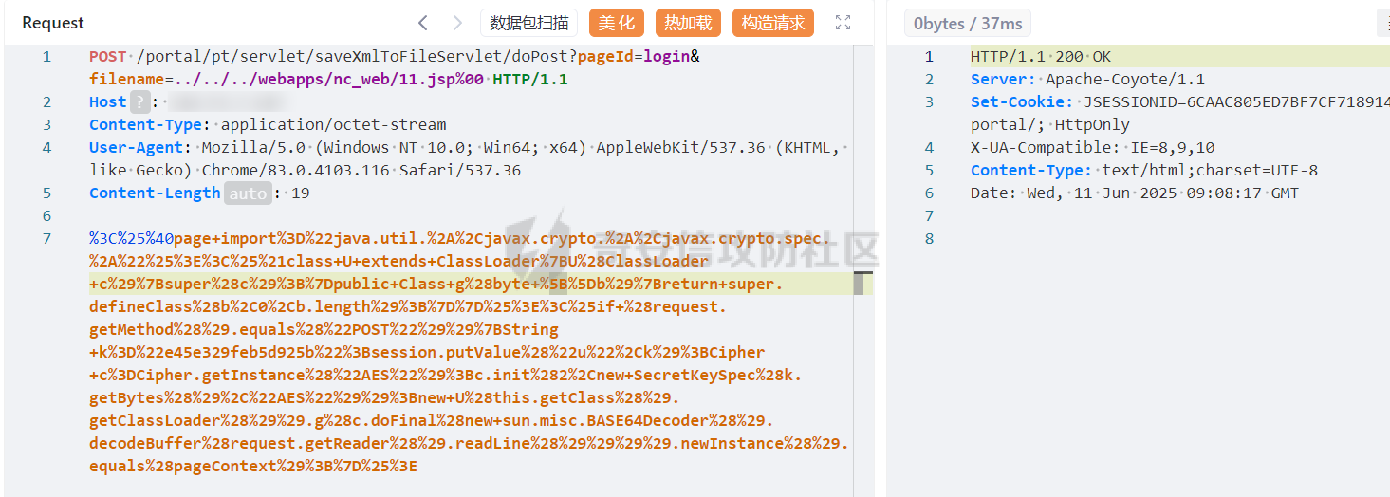Screen dimensions: 1390x497
Task: Click the request body starting with %3C%25%40page
Action: tap(469, 352)
